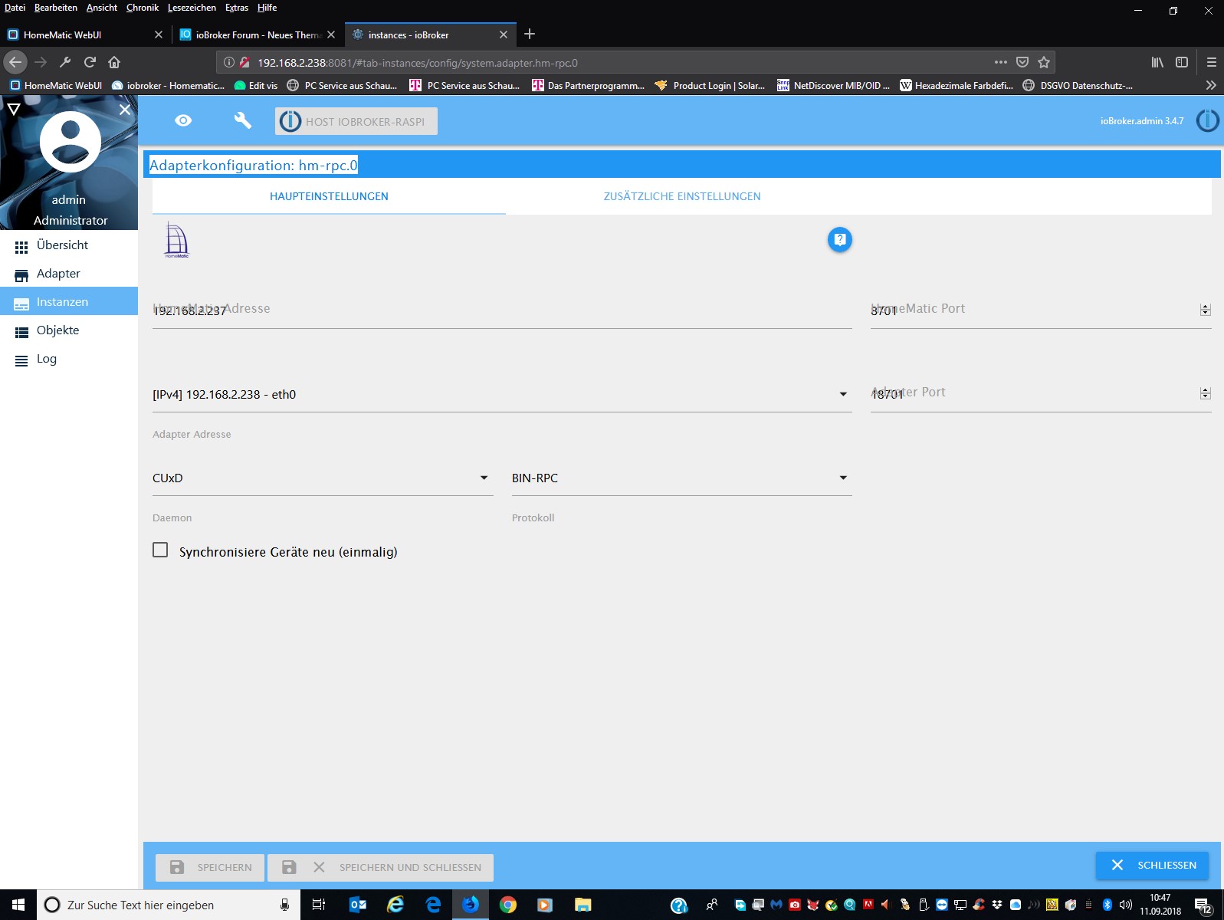1224x920 pixels.
Task: Close the instances - ioBroker tab
Action: [504, 34]
